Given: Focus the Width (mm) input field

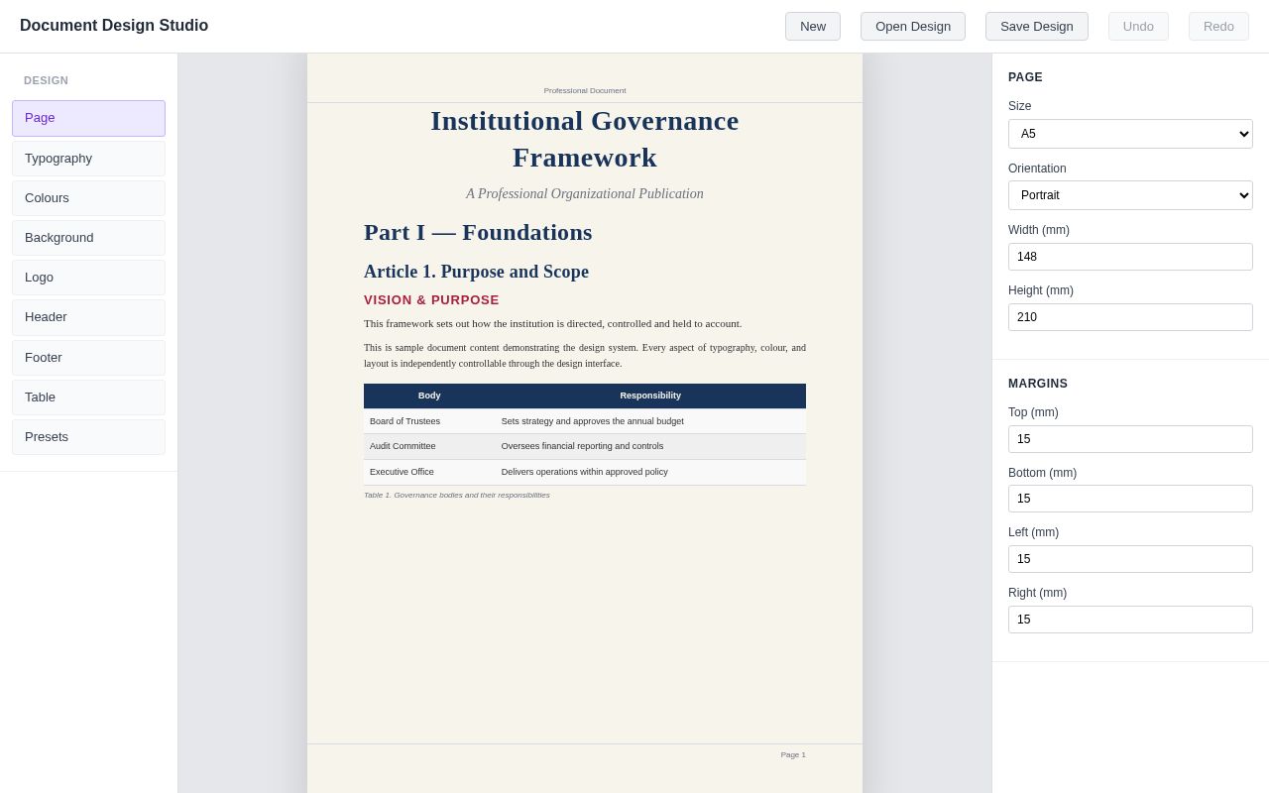Looking at the screenshot, I should [x=1130, y=257].
